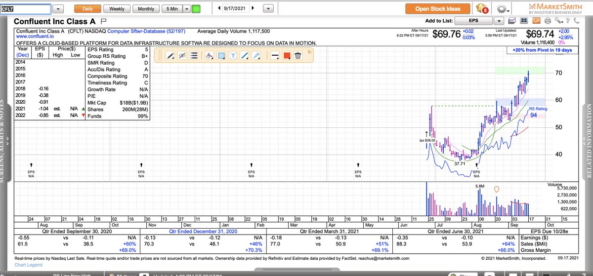Expand the intraday interval dropdown
The image size is (593, 276).
[187, 9]
